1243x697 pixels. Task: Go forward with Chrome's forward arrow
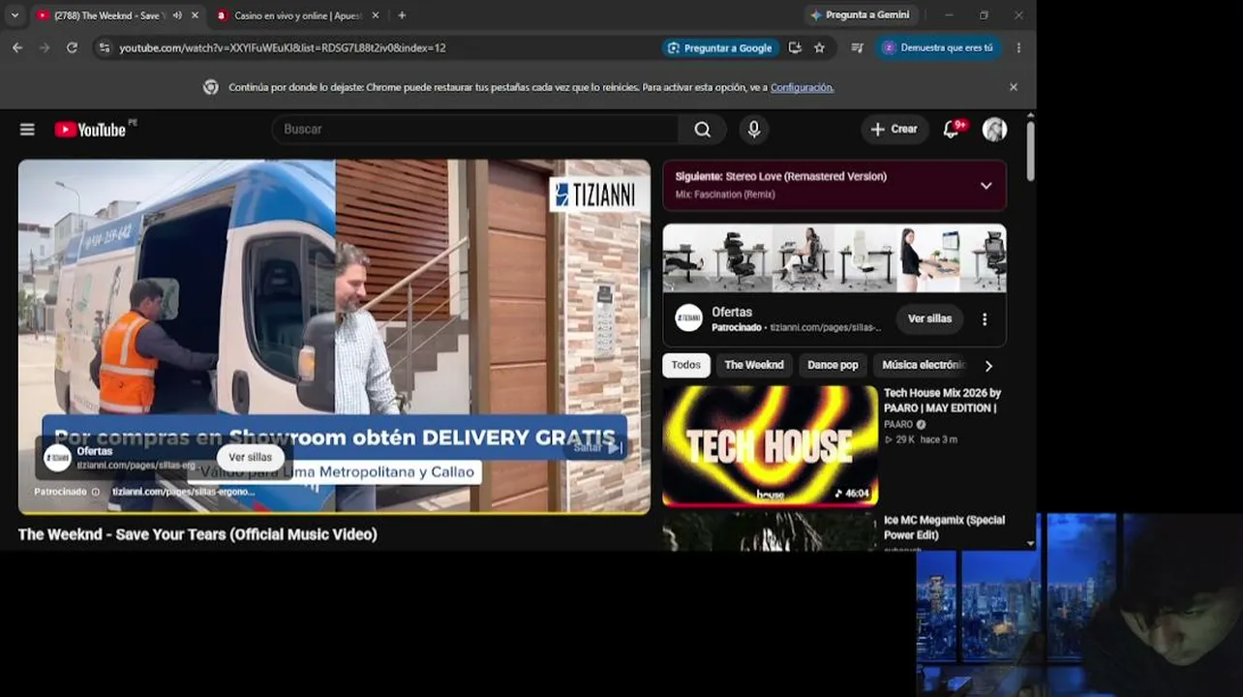tap(45, 47)
